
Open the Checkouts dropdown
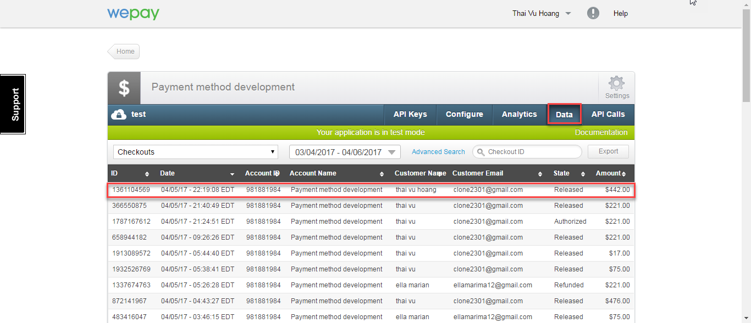click(196, 152)
